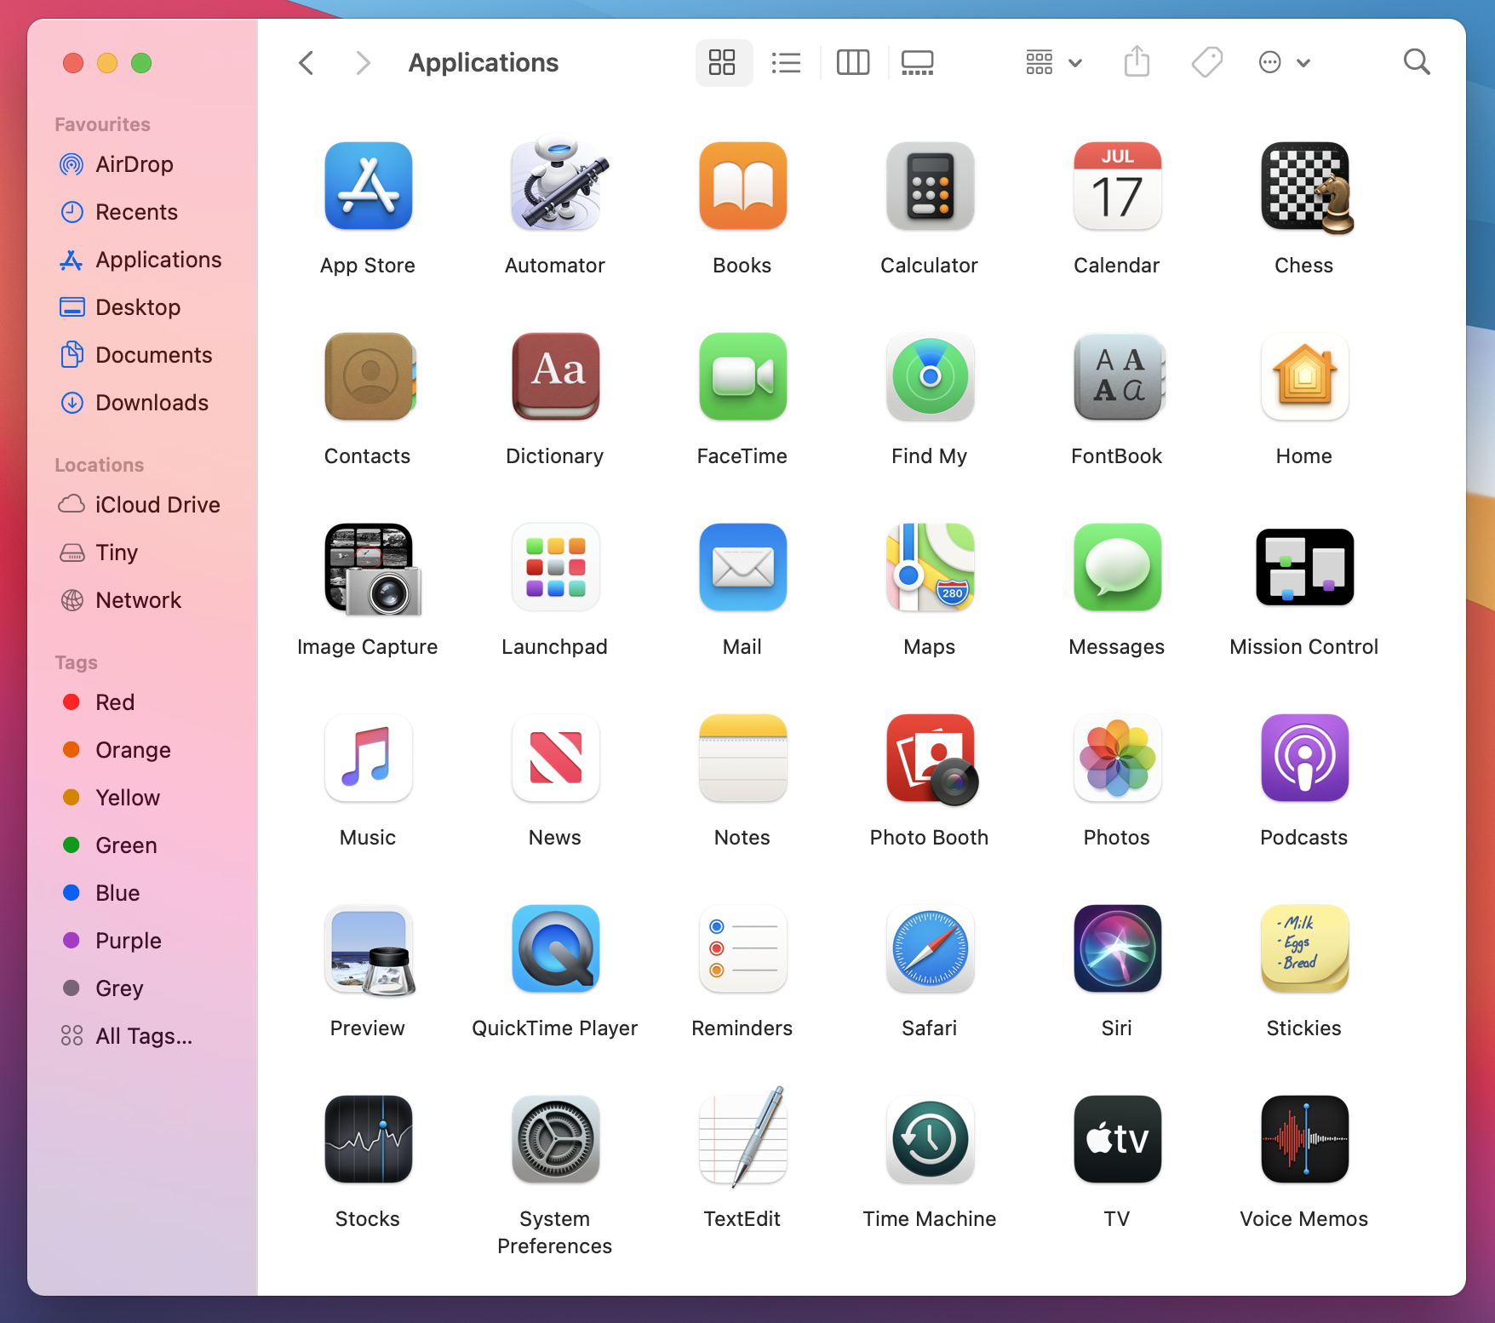The image size is (1495, 1323).
Task: Select the QuickTime Player app icon
Action: coord(555,948)
